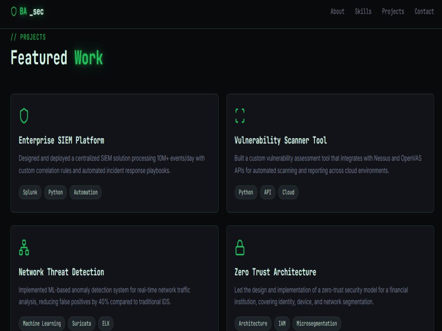The height and width of the screenshot is (331, 442).
Task: Select the Suricata tag
Action: [x=81, y=323]
